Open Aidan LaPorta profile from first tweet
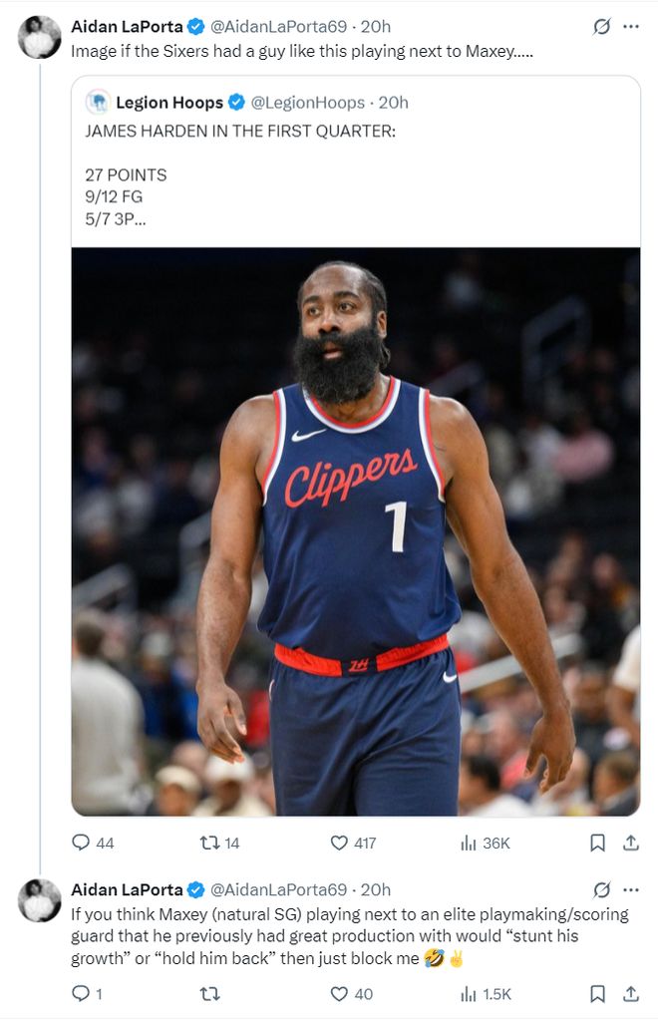 [x=127, y=27]
